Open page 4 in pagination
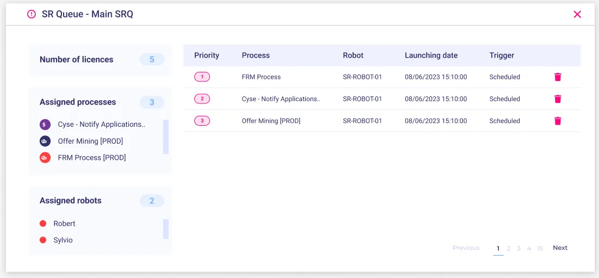 [x=529, y=249]
